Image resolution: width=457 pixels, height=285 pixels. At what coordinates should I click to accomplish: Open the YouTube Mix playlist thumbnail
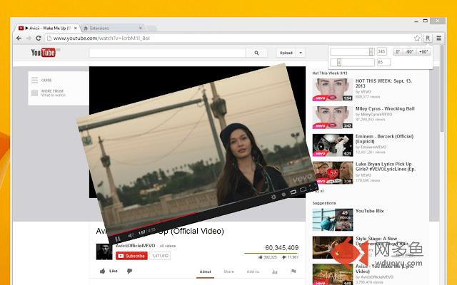pyautogui.click(x=333, y=219)
